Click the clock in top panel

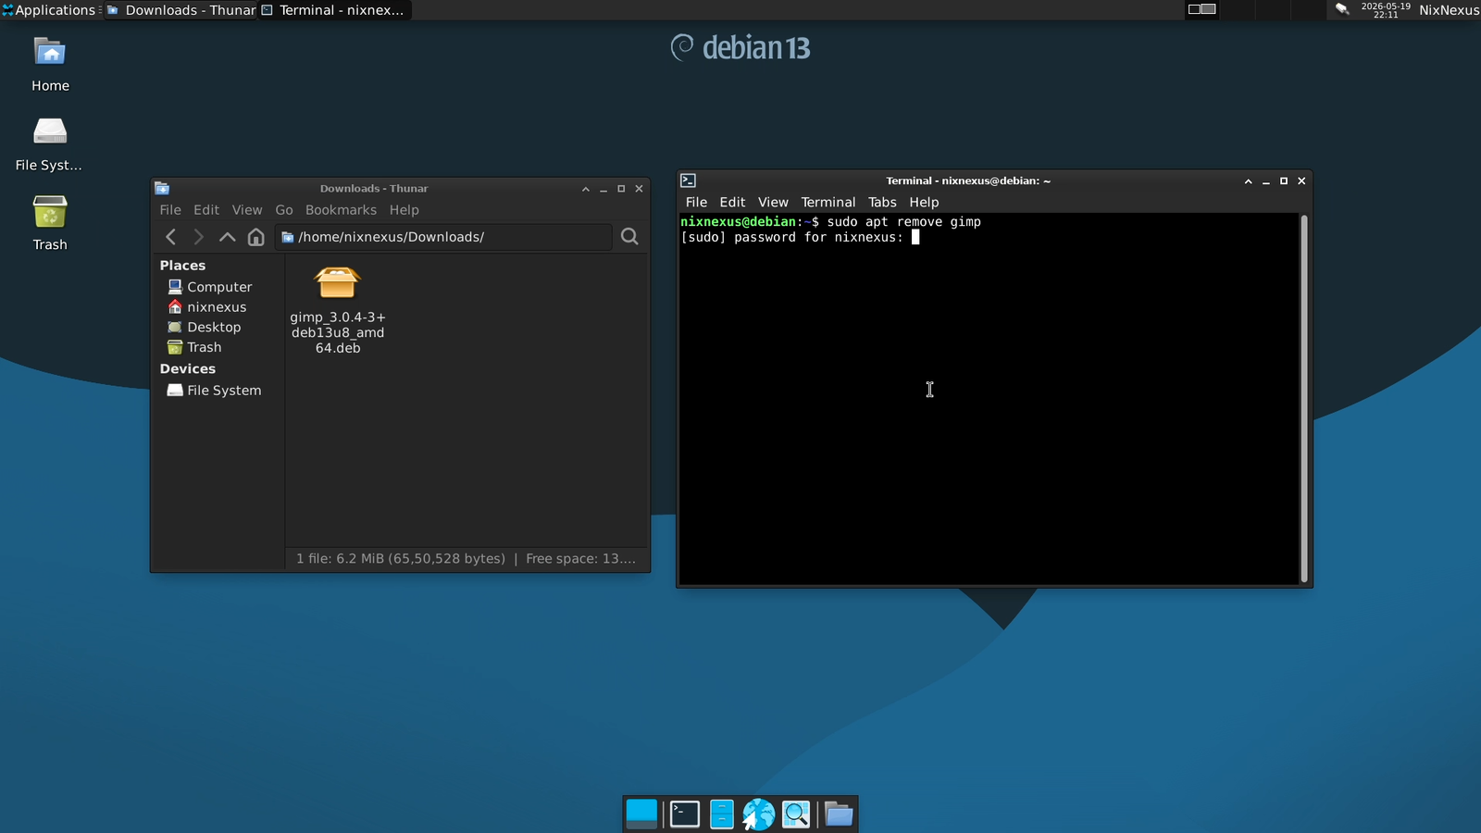(x=1386, y=10)
